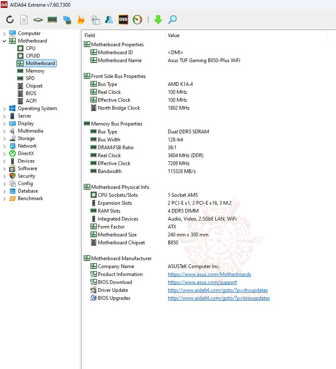Expand the Multimedia tree node
The width and height of the screenshot is (336, 369).
(4, 131)
